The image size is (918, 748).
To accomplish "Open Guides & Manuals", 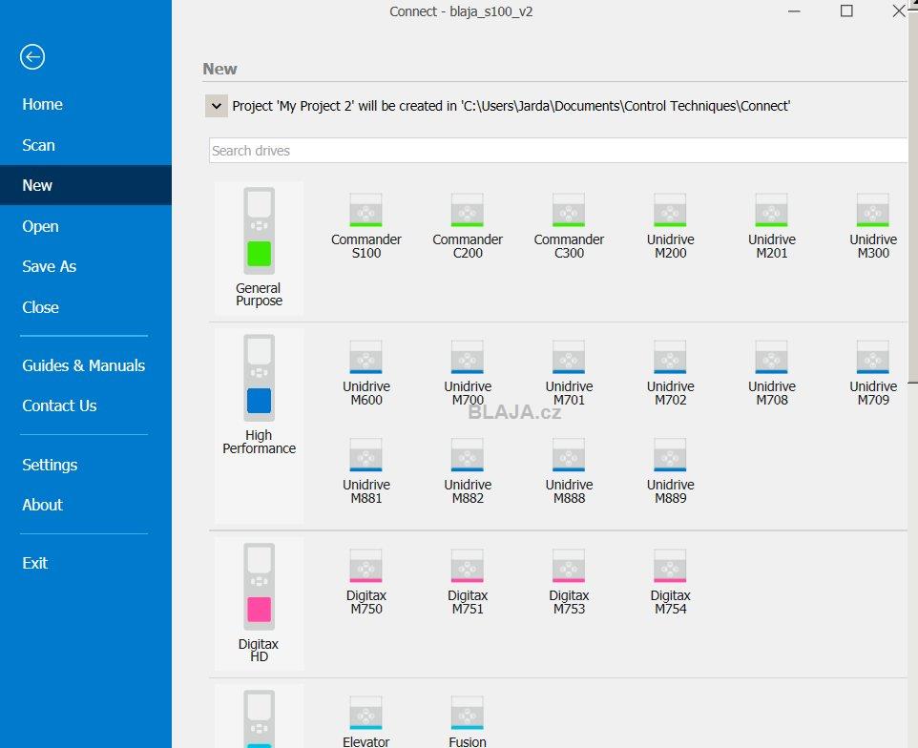I will [84, 365].
